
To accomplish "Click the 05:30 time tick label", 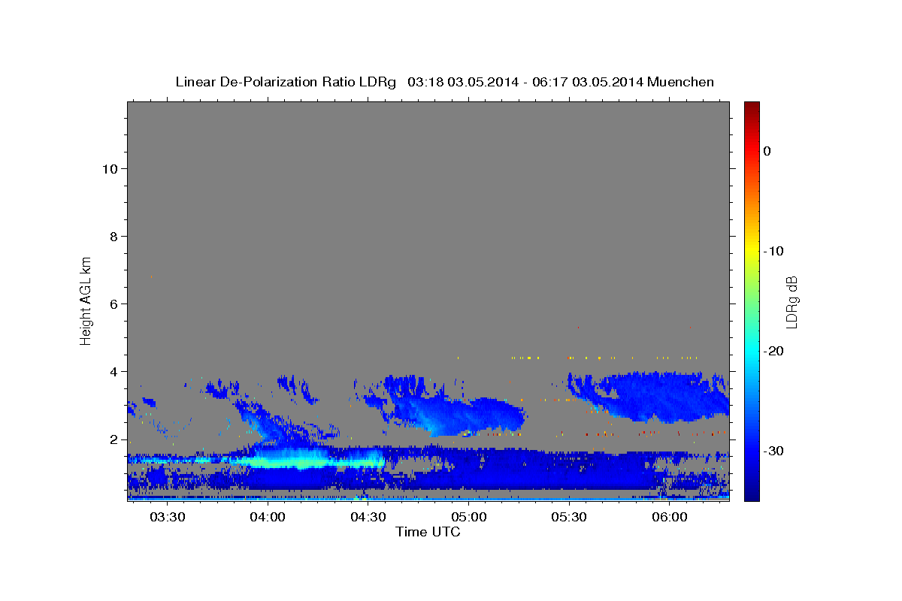I will 569,518.
